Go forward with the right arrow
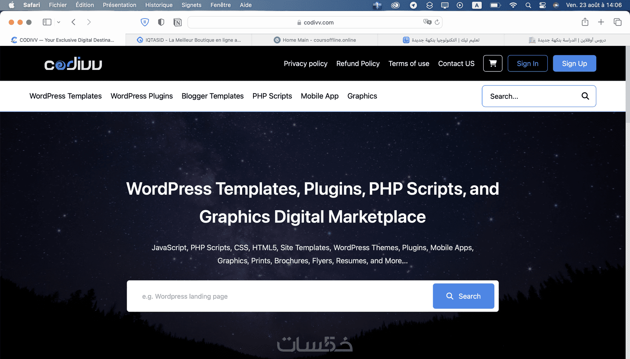 (x=89, y=22)
